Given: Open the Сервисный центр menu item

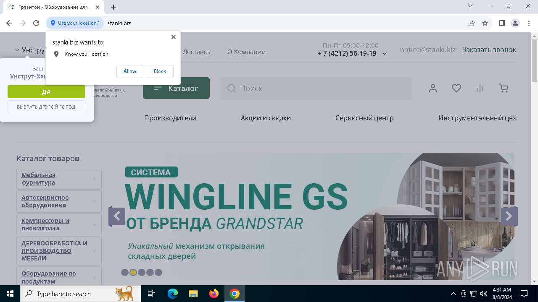Looking at the screenshot, I should coord(364,118).
